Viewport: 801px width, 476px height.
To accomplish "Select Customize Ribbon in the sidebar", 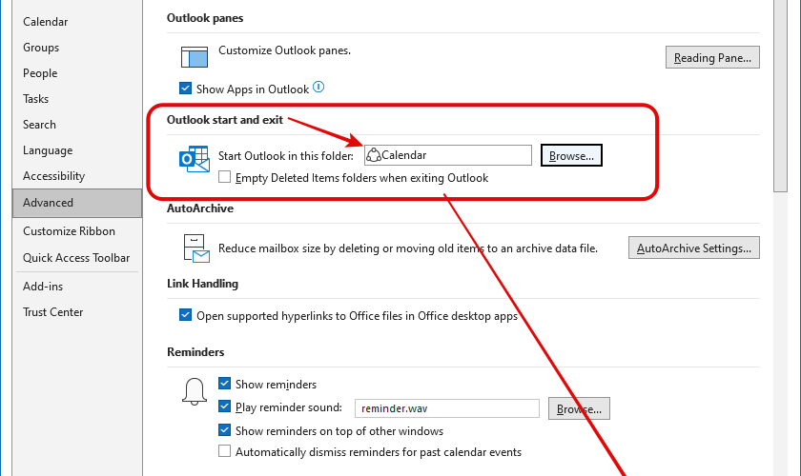I will point(69,231).
